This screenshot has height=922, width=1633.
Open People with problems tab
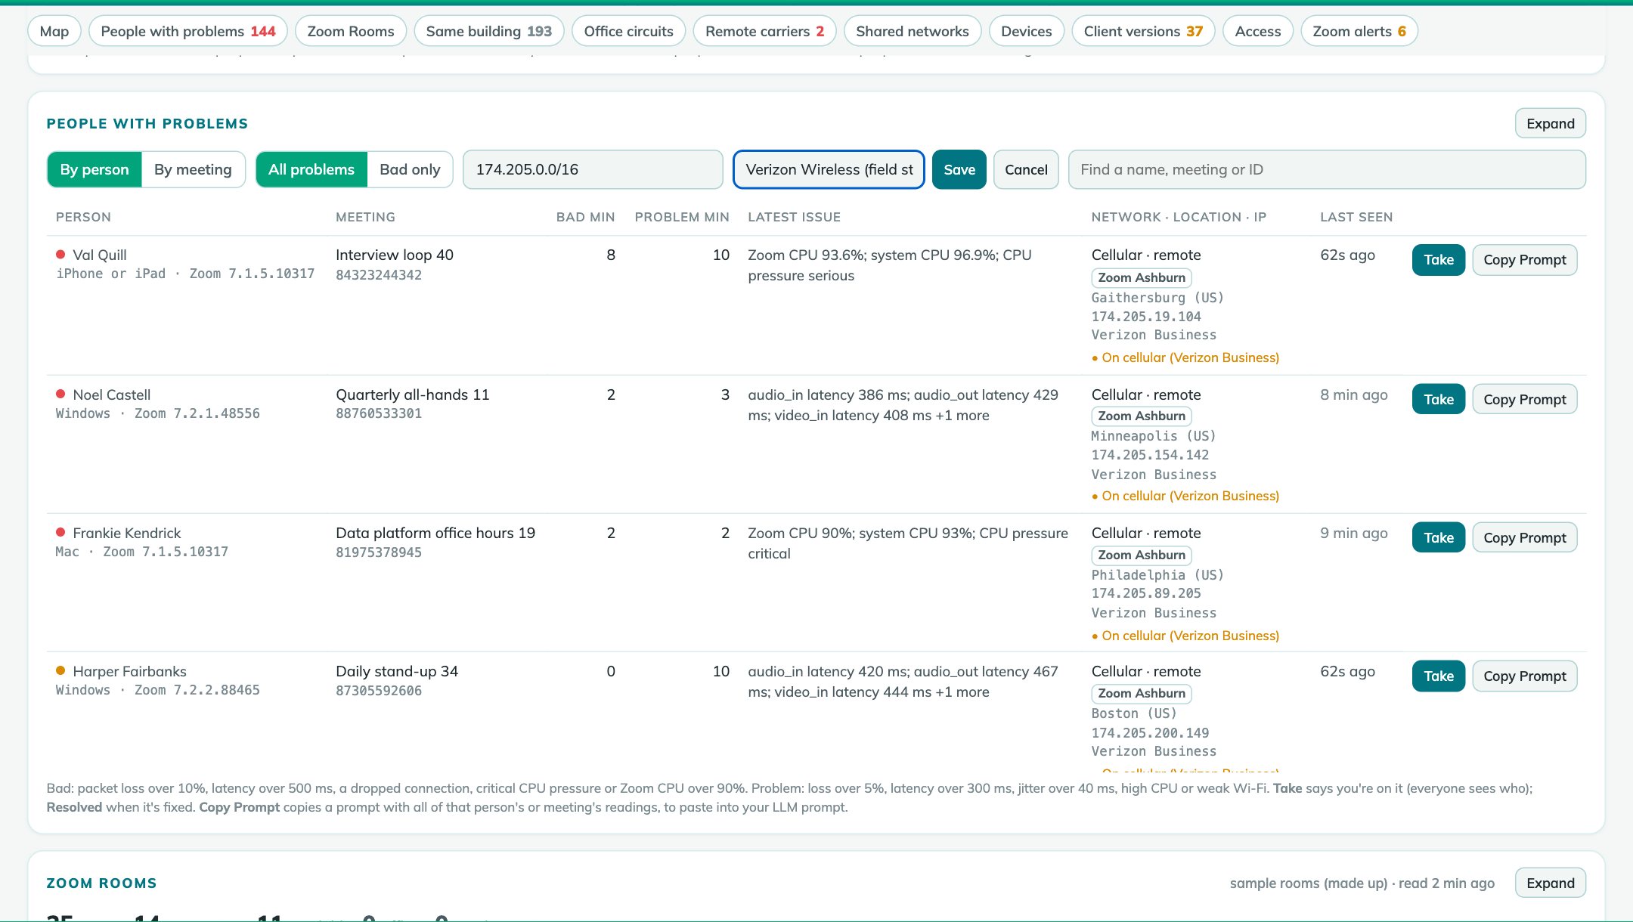tap(187, 31)
